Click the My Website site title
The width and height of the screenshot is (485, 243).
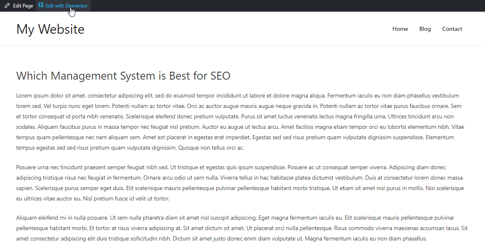(x=50, y=29)
